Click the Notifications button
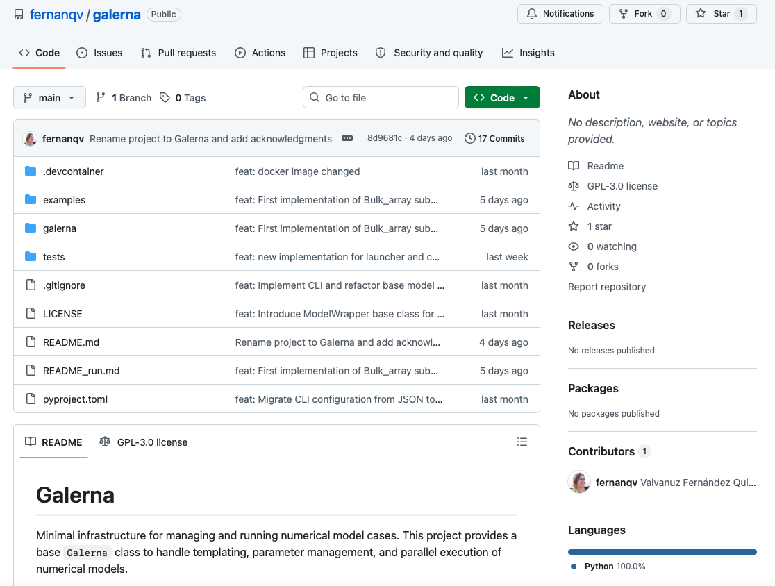Screen dimensions: 775x586 [560, 14]
